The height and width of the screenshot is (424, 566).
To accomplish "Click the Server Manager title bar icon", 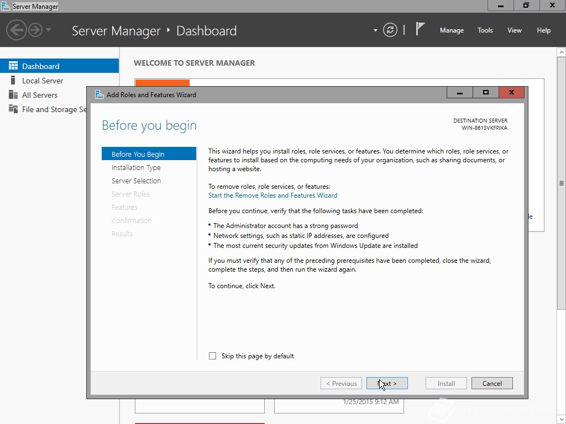I will pos(6,6).
